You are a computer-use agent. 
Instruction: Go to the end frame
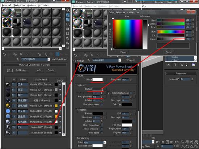(177, 142)
